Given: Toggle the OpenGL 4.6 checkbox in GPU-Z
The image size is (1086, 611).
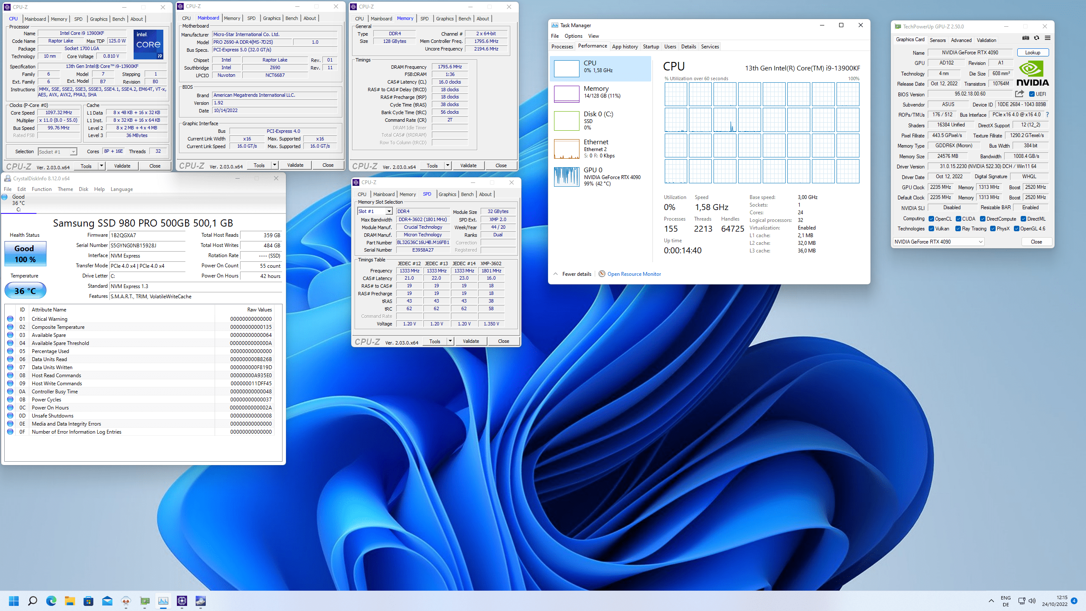Looking at the screenshot, I should [1016, 229].
